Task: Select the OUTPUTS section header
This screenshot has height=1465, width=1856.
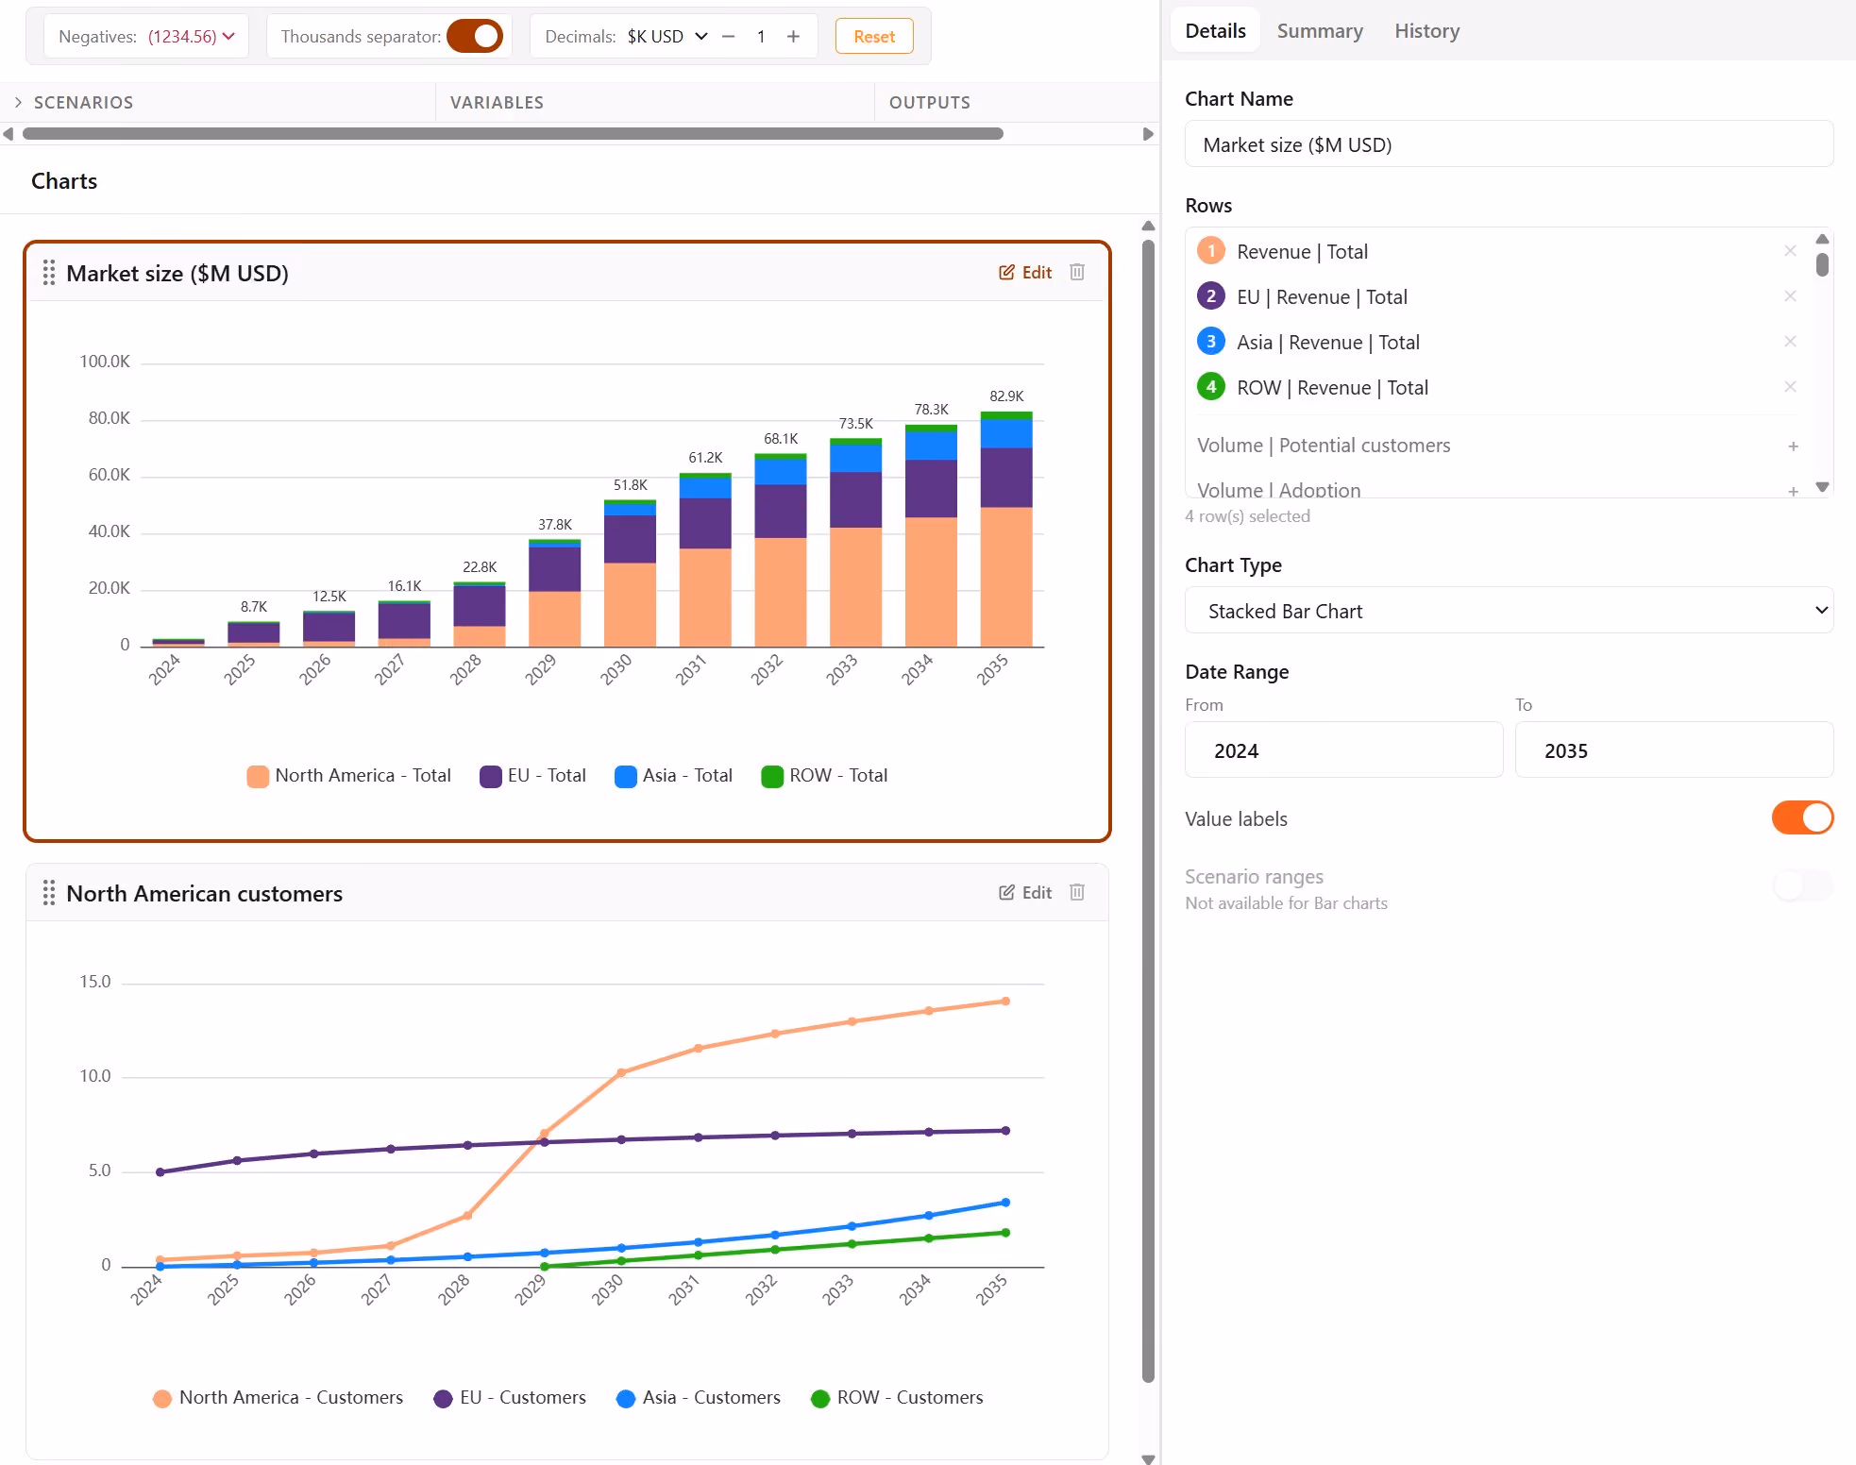Action: [x=929, y=102]
